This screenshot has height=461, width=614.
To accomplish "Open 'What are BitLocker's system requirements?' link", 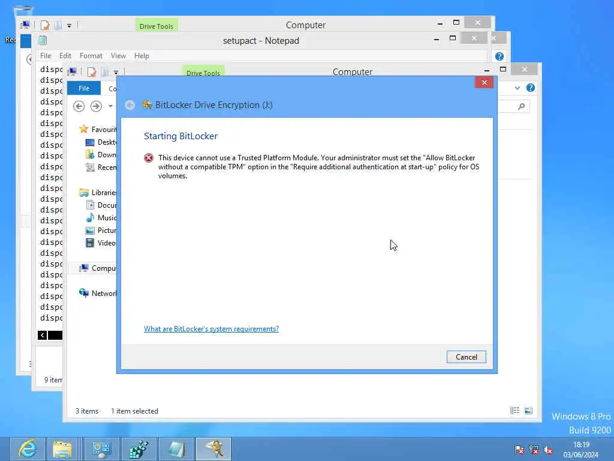I will coord(211,329).
